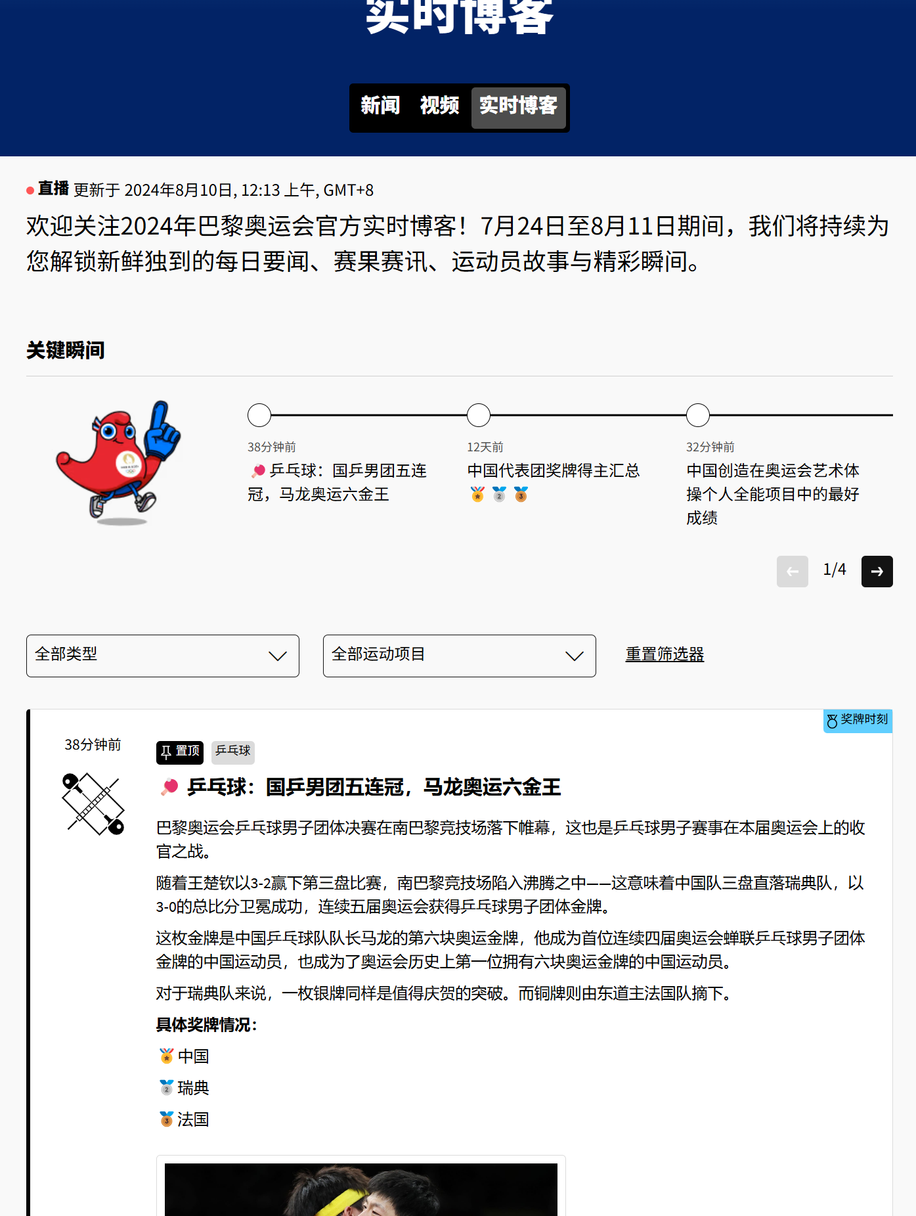Click the medal emojis under 中国代表团奖牌得主汇总
This screenshot has width=916, height=1216.
tap(499, 495)
